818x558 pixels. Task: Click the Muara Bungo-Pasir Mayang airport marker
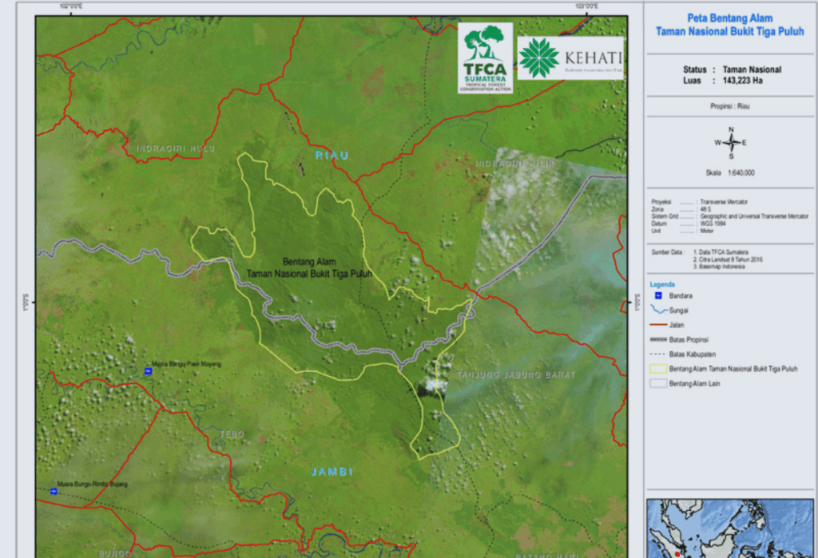(148, 372)
